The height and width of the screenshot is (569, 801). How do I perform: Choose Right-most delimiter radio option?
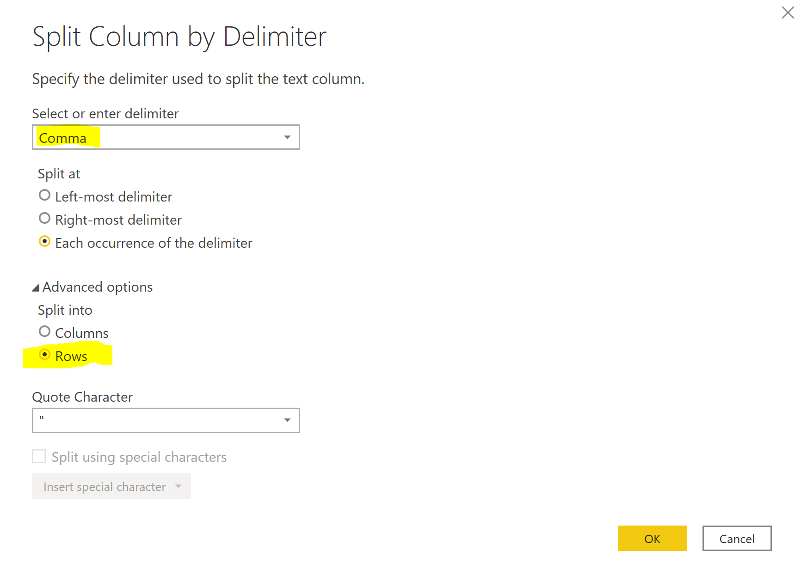pyautogui.click(x=44, y=218)
